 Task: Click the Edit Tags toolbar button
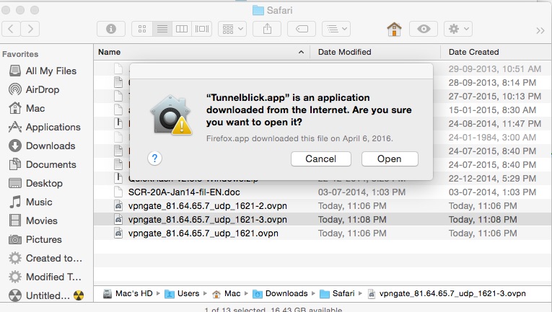click(302, 29)
